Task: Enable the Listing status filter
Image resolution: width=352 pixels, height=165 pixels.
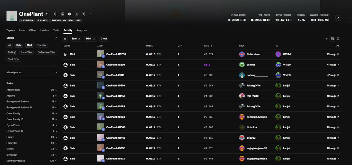Action: [12, 52]
